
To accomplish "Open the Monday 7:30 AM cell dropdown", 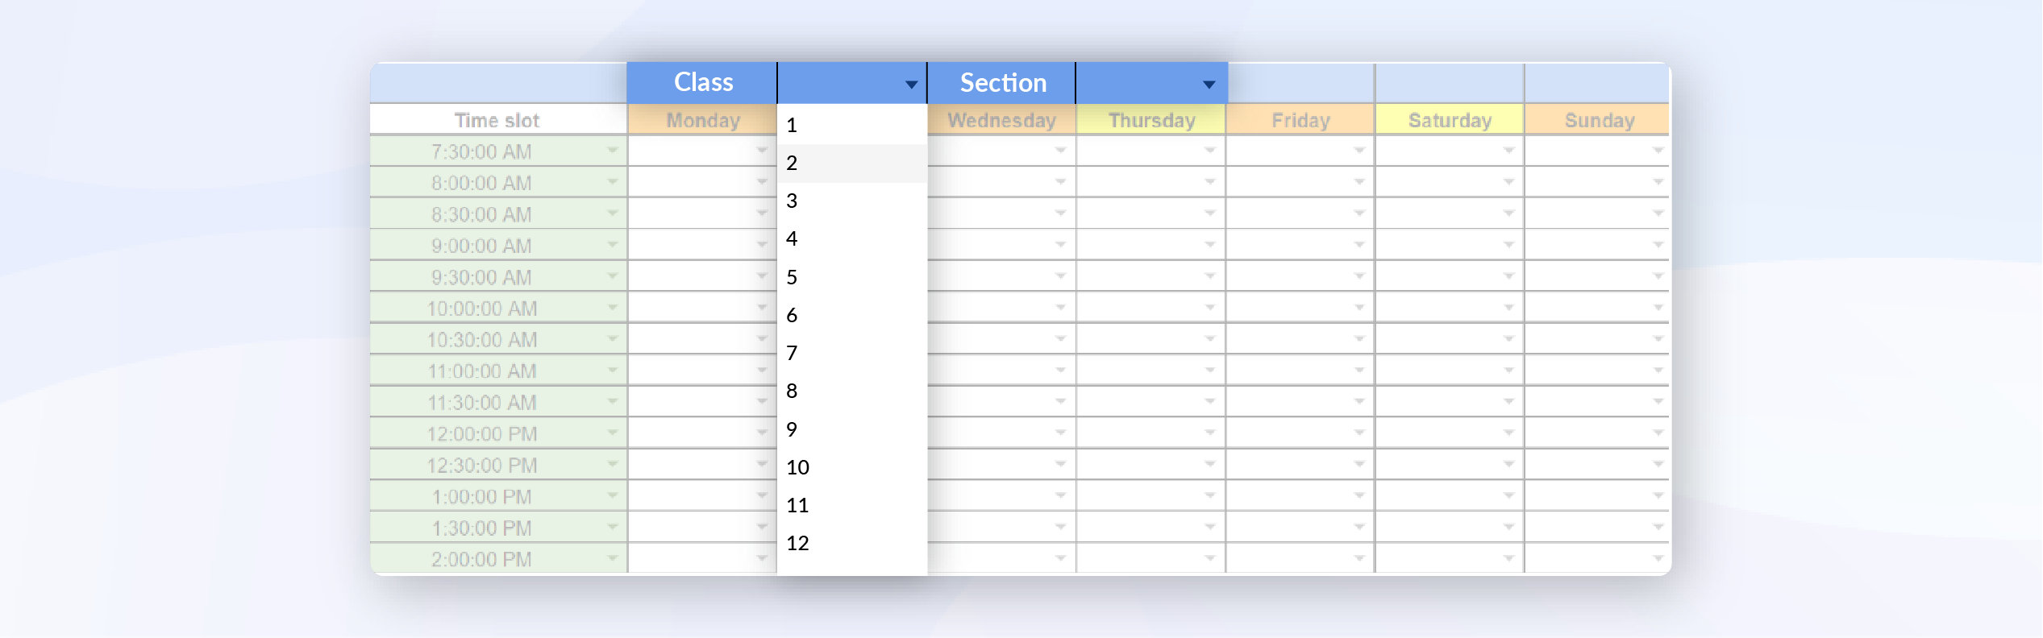I will pyautogui.click(x=762, y=151).
